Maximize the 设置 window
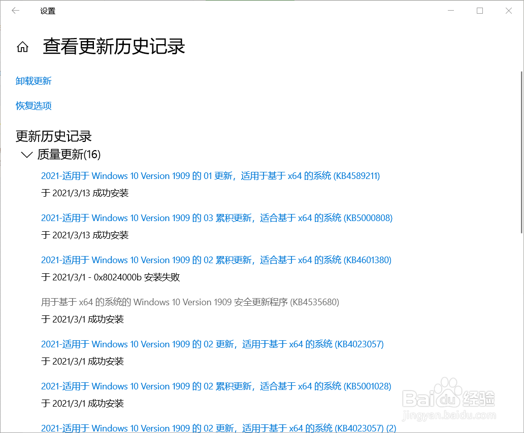The height and width of the screenshot is (433, 524). pyautogui.click(x=480, y=11)
